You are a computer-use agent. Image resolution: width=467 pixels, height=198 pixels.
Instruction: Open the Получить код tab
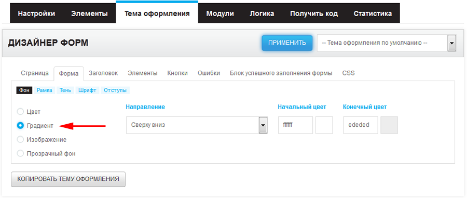(x=314, y=14)
